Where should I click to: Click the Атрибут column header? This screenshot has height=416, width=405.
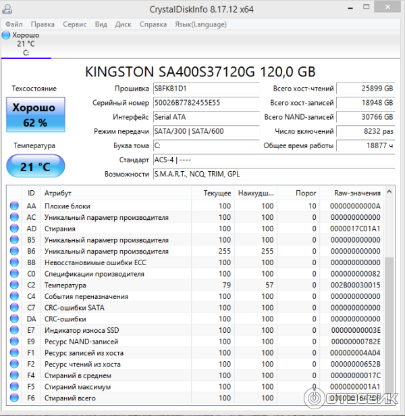[116, 193]
